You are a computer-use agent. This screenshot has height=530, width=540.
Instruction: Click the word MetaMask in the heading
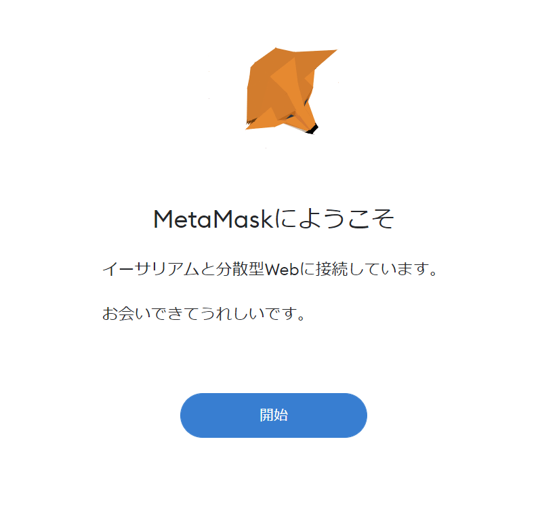[x=213, y=220]
